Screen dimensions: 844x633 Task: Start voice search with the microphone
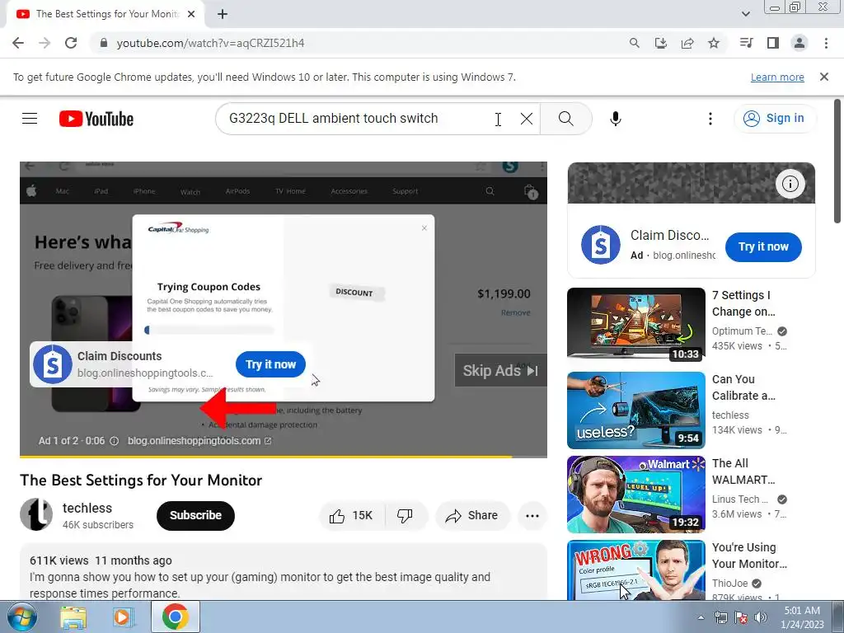coord(615,119)
